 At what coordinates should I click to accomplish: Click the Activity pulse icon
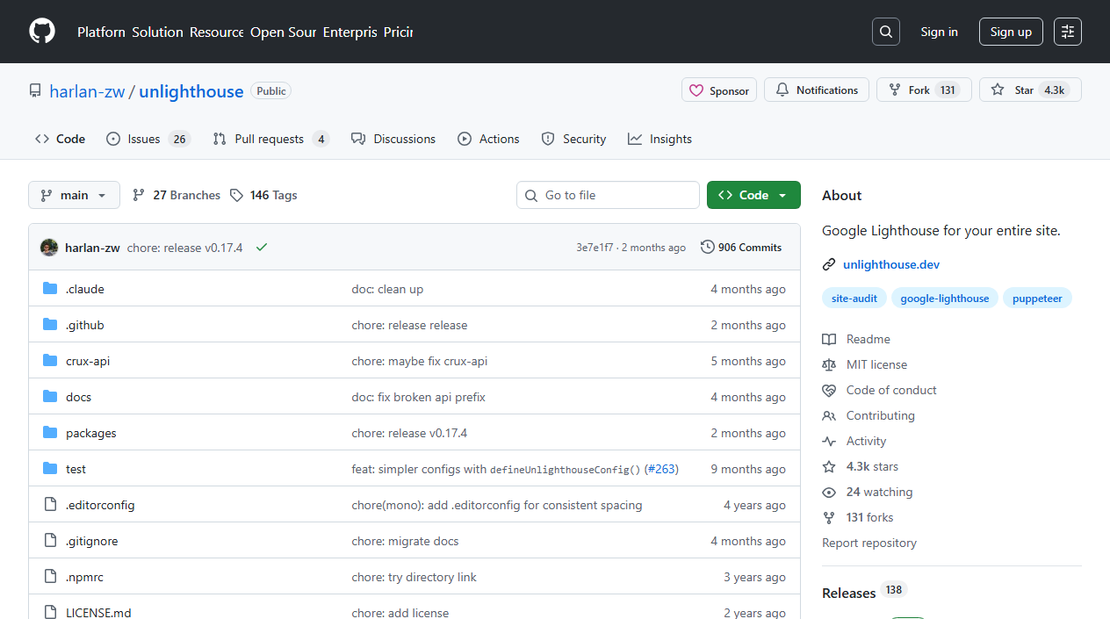829,441
